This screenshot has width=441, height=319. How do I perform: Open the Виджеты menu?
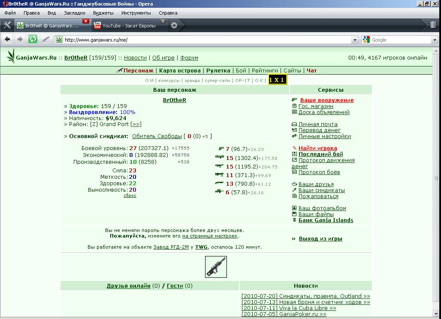point(103,13)
